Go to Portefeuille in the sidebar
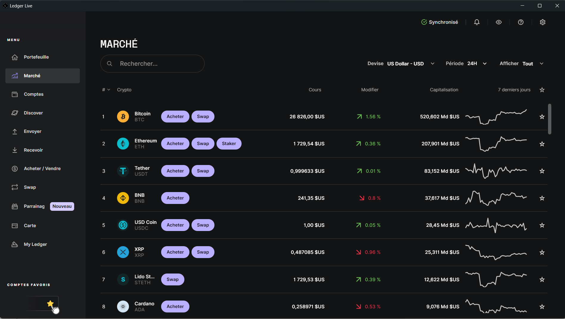This screenshot has width=565, height=319. (43, 57)
